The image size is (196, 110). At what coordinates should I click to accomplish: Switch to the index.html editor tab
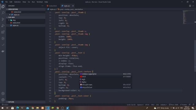pyautogui.click(x=53, y=6)
